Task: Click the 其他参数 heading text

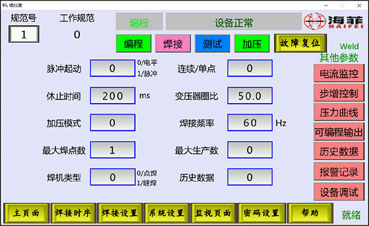Action: [x=339, y=57]
